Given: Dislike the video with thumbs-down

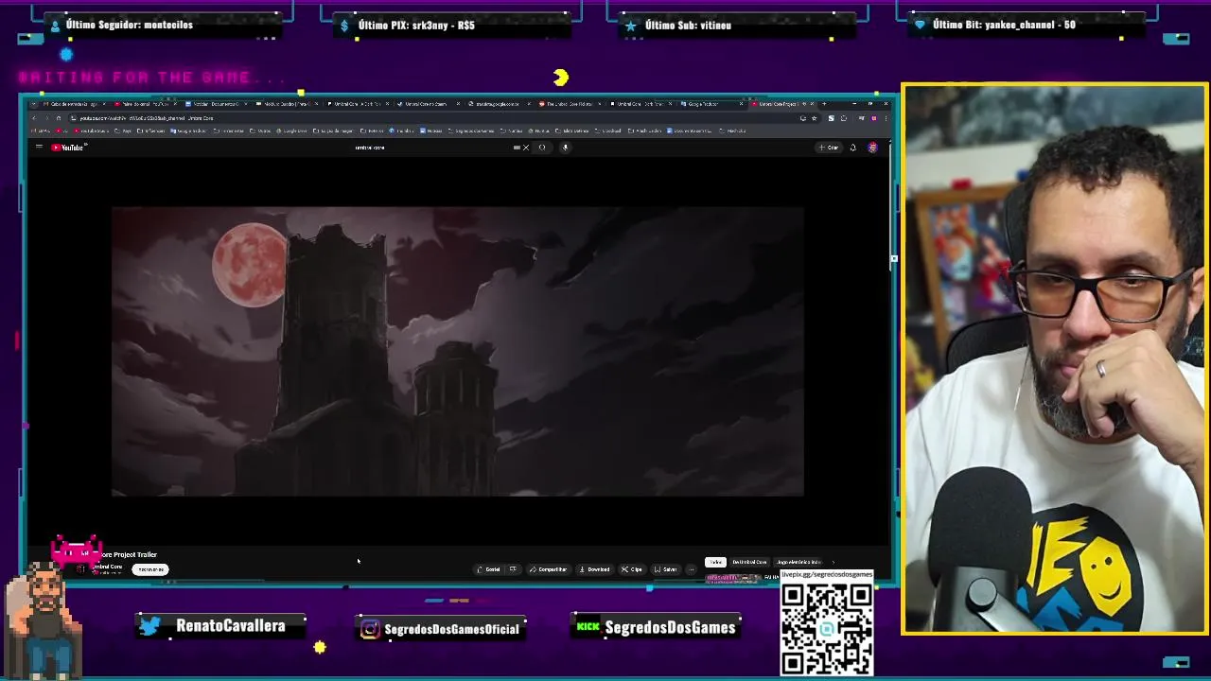Looking at the screenshot, I should [514, 569].
